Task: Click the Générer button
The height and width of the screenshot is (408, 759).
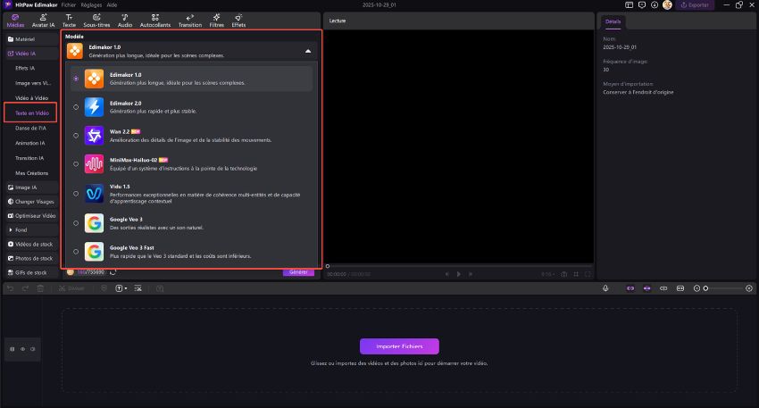Action: pyautogui.click(x=298, y=272)
